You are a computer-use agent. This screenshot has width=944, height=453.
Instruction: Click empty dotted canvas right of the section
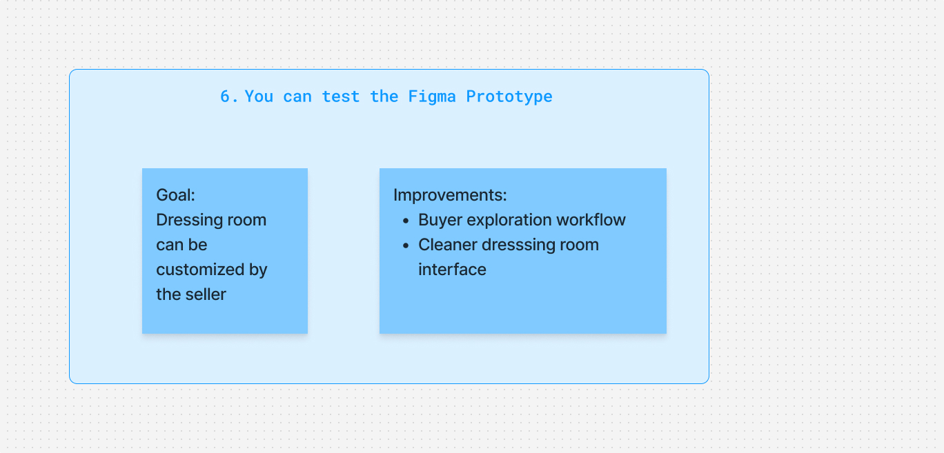pyautogui.click(x=828, y=228)
